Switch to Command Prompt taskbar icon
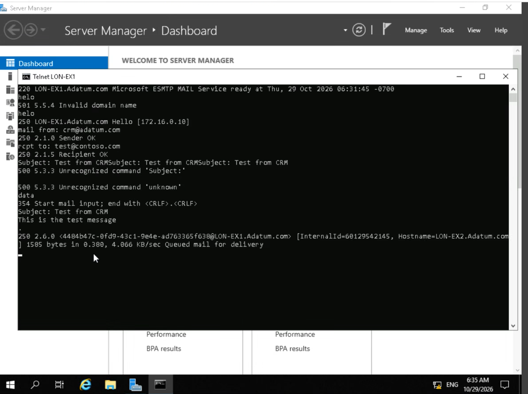Screen dimensions: 528x394 tap(160, 384)
